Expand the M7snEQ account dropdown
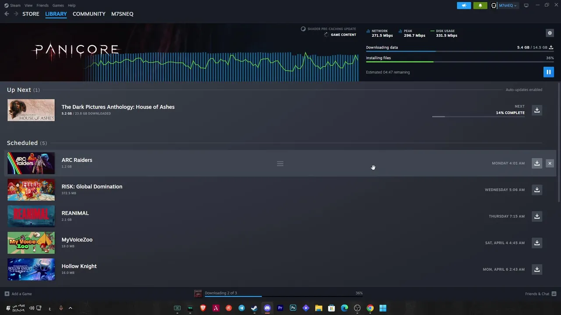The width and height of the screenshot is (561, 315). tap(508, 5)
